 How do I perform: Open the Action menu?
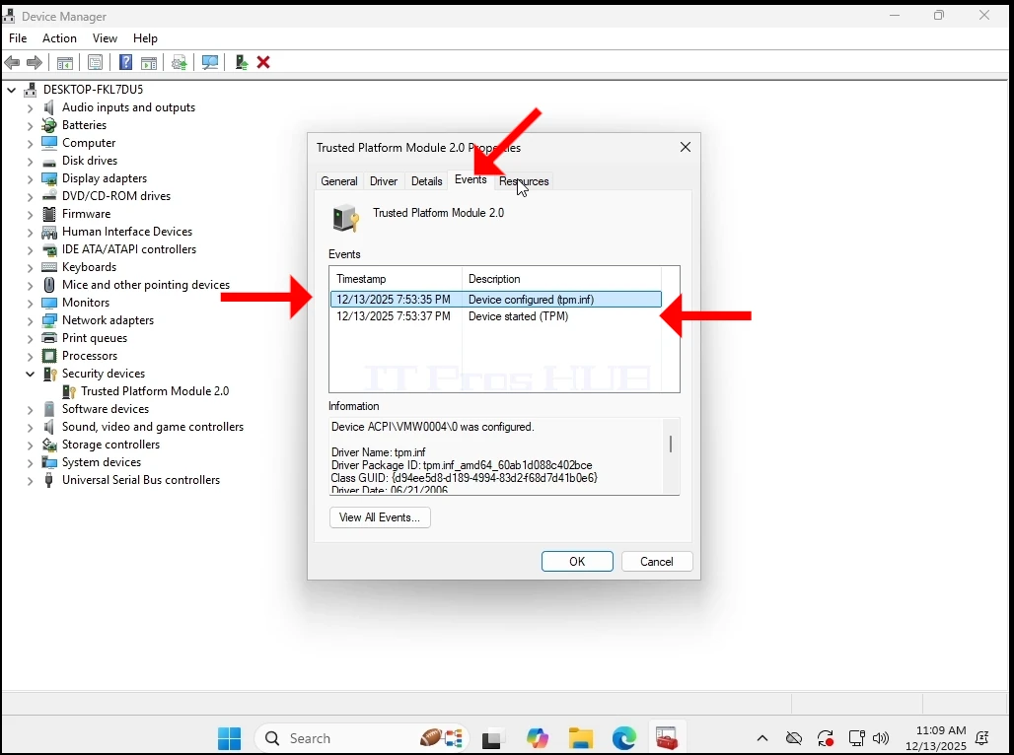coord(59,38)
